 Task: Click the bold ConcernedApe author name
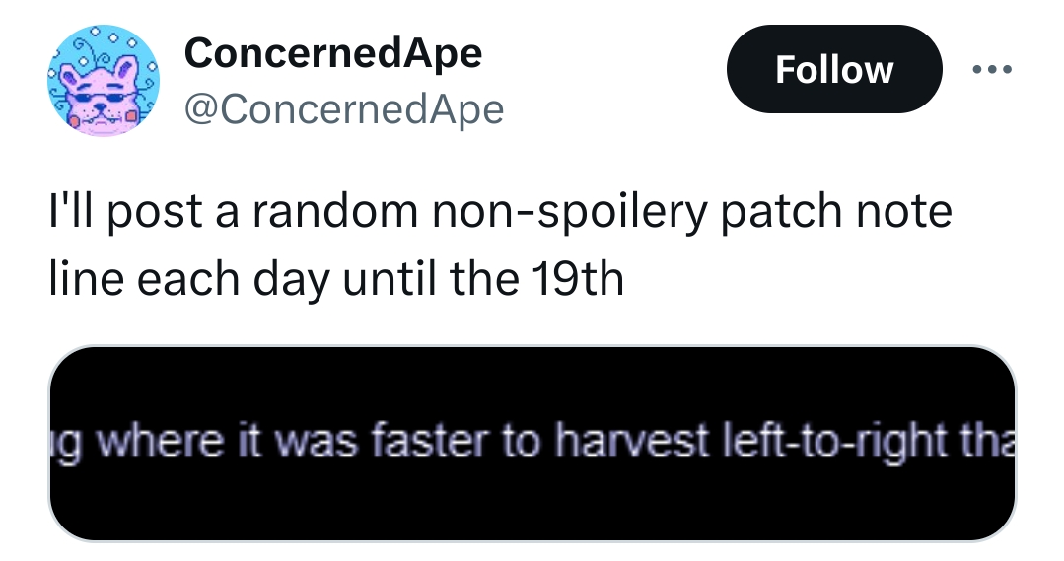(333, 53)
